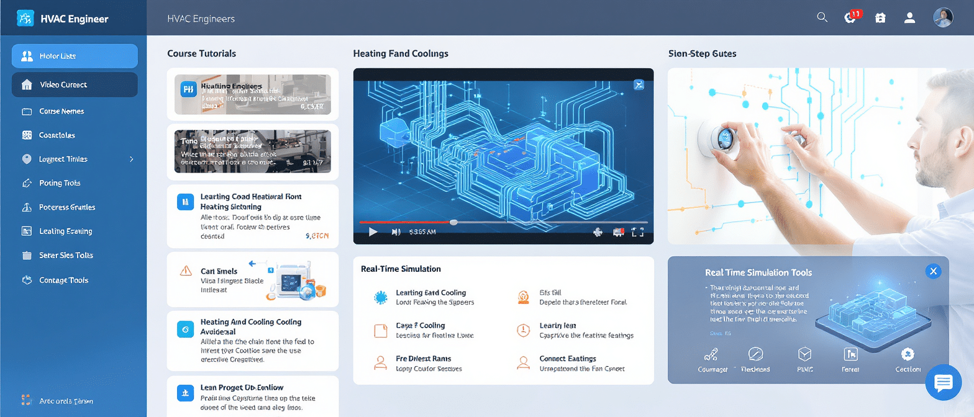
Task: Open the Hieatiing Enoliees tutorial thumbnail
Action: (252, 94)
